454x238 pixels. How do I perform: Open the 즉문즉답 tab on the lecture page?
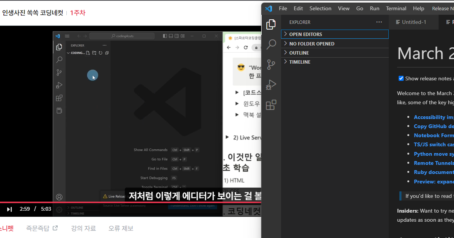[x=38, y=228]
